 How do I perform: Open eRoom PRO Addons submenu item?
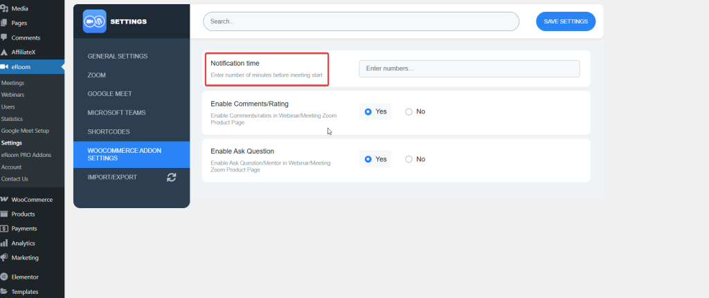tap(26, 155)
